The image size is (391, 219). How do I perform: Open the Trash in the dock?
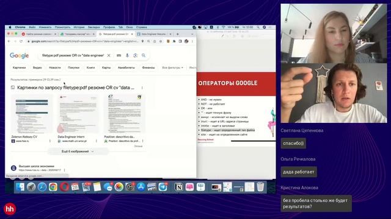260,187
